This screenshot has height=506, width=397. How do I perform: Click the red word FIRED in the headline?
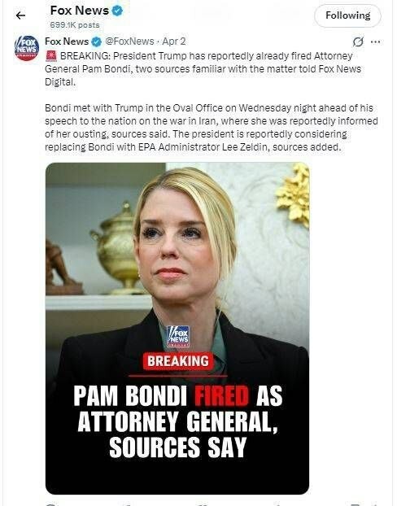tap(222, 395)
